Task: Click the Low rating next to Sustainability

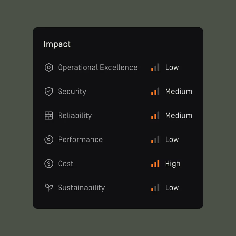Action: coord(172,187)
